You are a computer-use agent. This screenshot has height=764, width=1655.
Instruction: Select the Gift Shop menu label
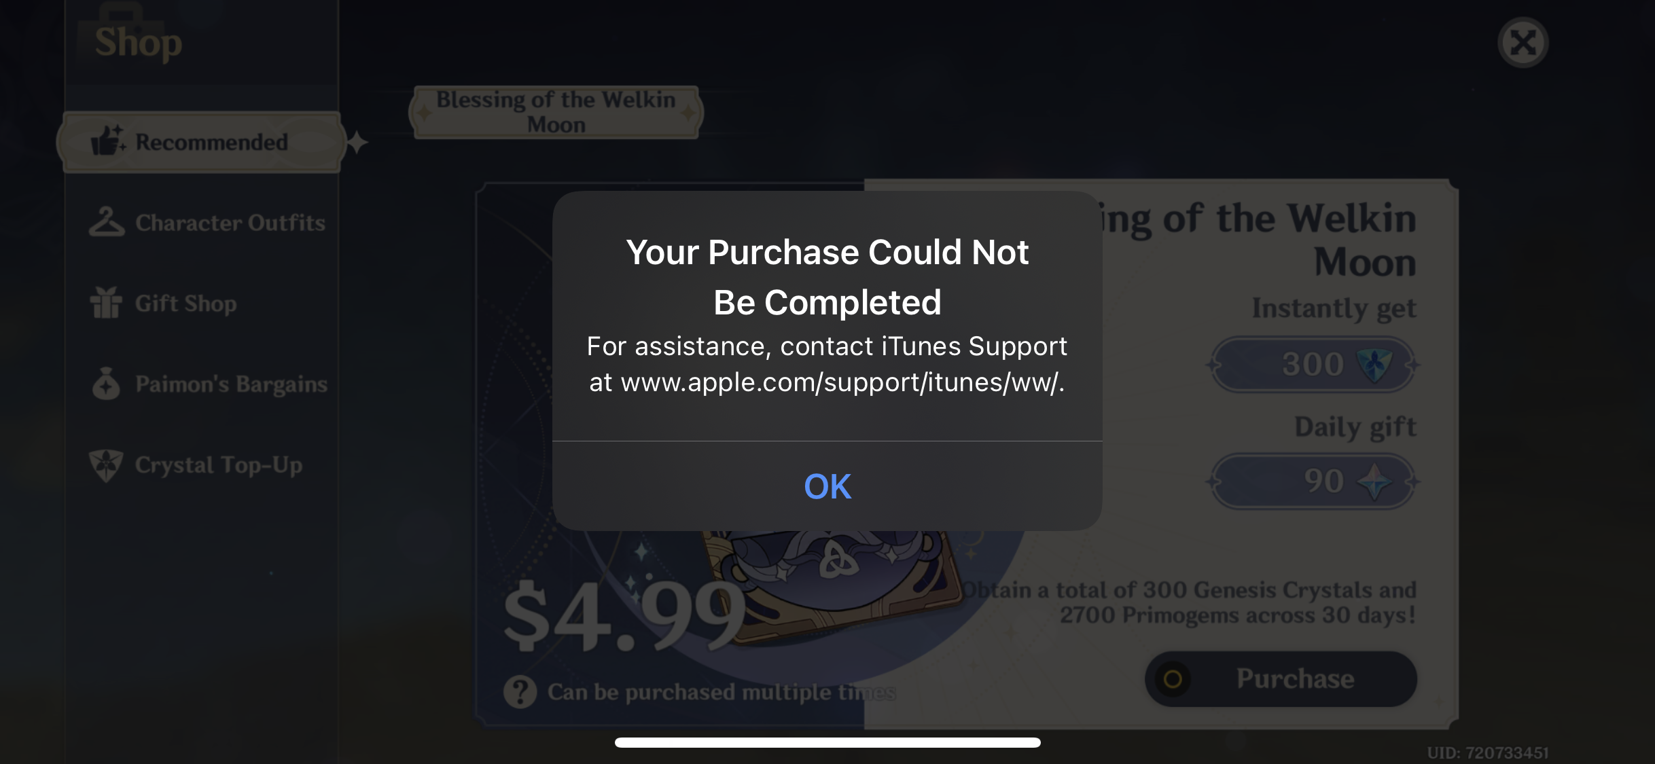pyautogui.click(x=185, y=304)
